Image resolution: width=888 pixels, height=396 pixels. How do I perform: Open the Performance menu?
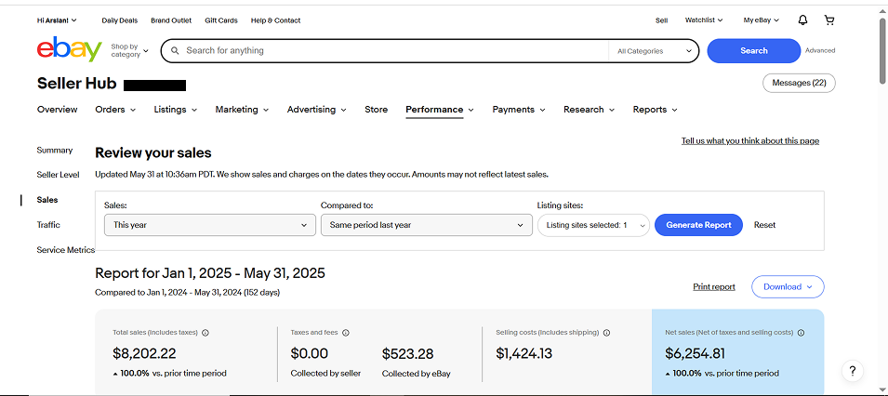pos(440,110)
